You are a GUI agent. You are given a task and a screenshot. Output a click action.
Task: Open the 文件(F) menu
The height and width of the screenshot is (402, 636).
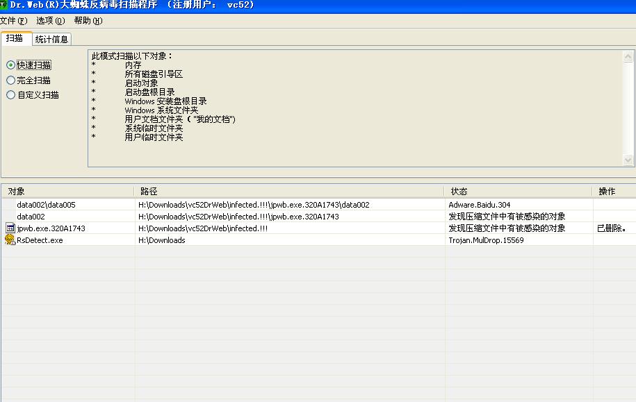[13, 21]
